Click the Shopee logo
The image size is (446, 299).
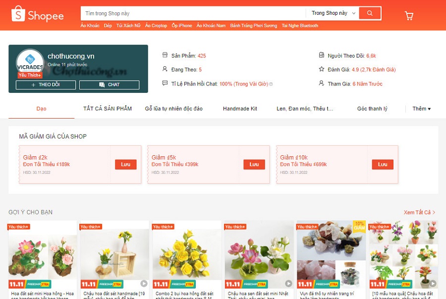(37, 14)
